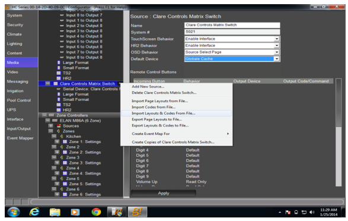Click the Action Center flag tray icon
Screen dimensions: 348x221
click(288, 212)
